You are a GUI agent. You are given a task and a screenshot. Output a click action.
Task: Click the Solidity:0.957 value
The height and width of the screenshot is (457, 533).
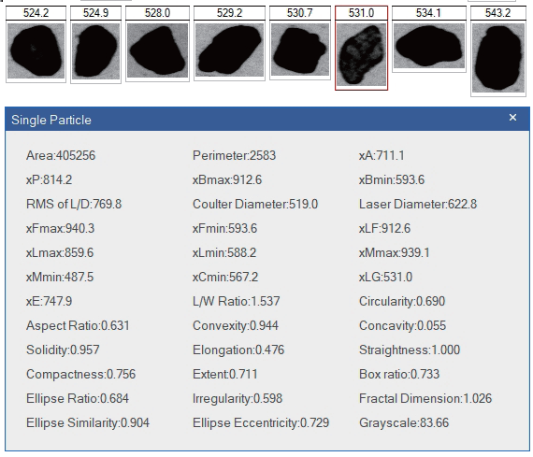click(63, 350)
